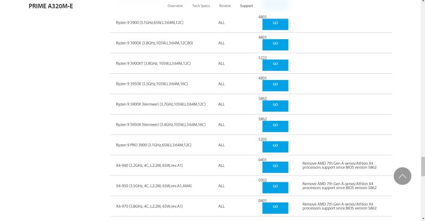The height and width of the screenshot is (221, 425).
Task: Click GO for Ryzen 9 3900X row
Action: 275,45
